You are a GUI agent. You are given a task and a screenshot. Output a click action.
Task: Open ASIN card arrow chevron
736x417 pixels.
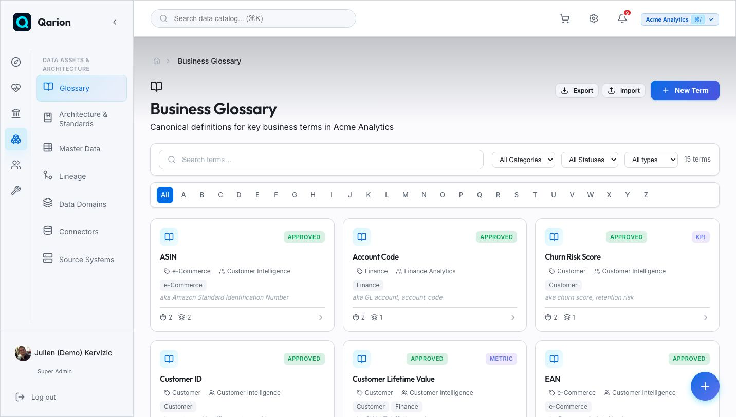point(321,317)
